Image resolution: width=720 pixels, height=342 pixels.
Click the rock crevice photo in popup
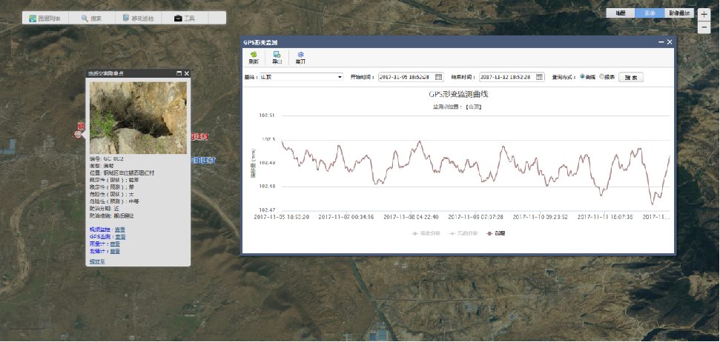pyautogui.click(x=138, y=118)
